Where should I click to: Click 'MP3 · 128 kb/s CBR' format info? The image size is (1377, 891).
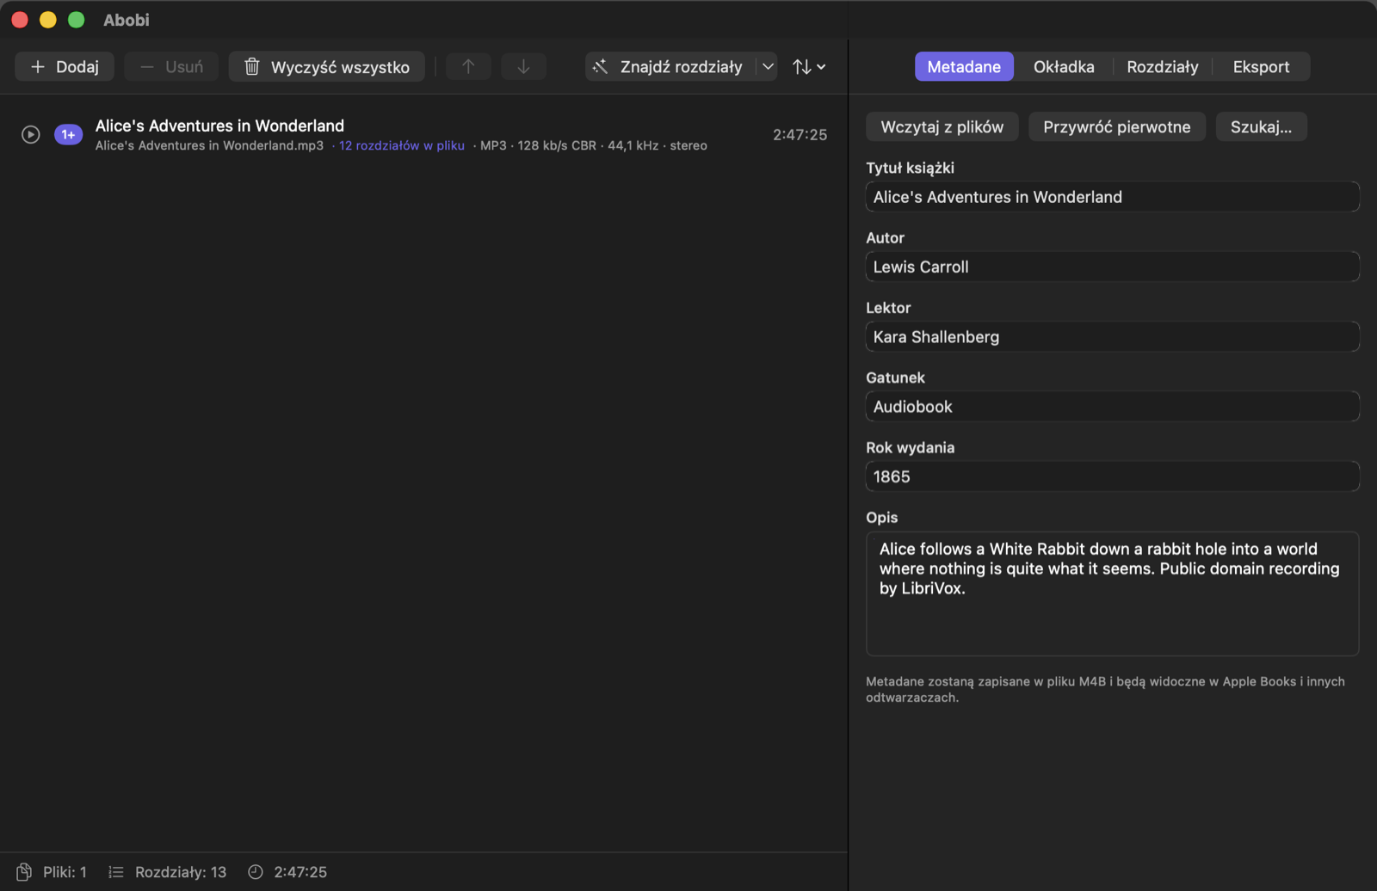pos(538,146)
